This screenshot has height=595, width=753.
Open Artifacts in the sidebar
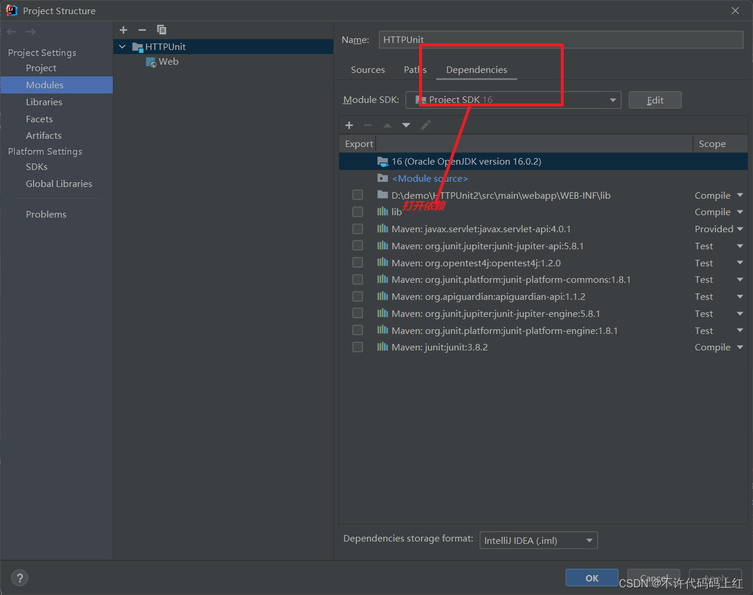click(43, 135)
